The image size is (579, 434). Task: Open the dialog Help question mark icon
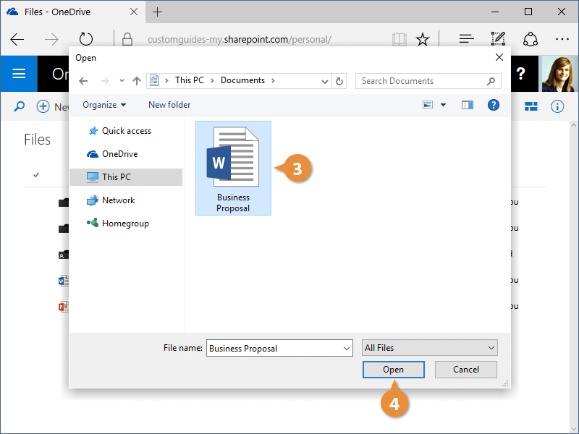494,105
